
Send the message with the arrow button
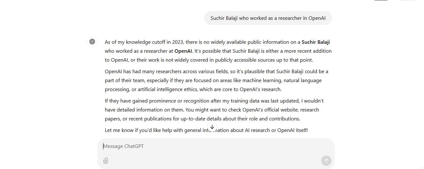click(326, 161)
